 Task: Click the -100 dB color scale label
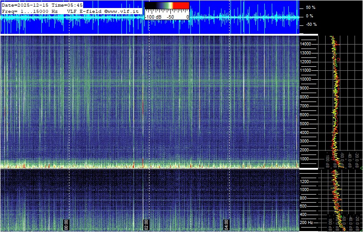tap(153, 17)
